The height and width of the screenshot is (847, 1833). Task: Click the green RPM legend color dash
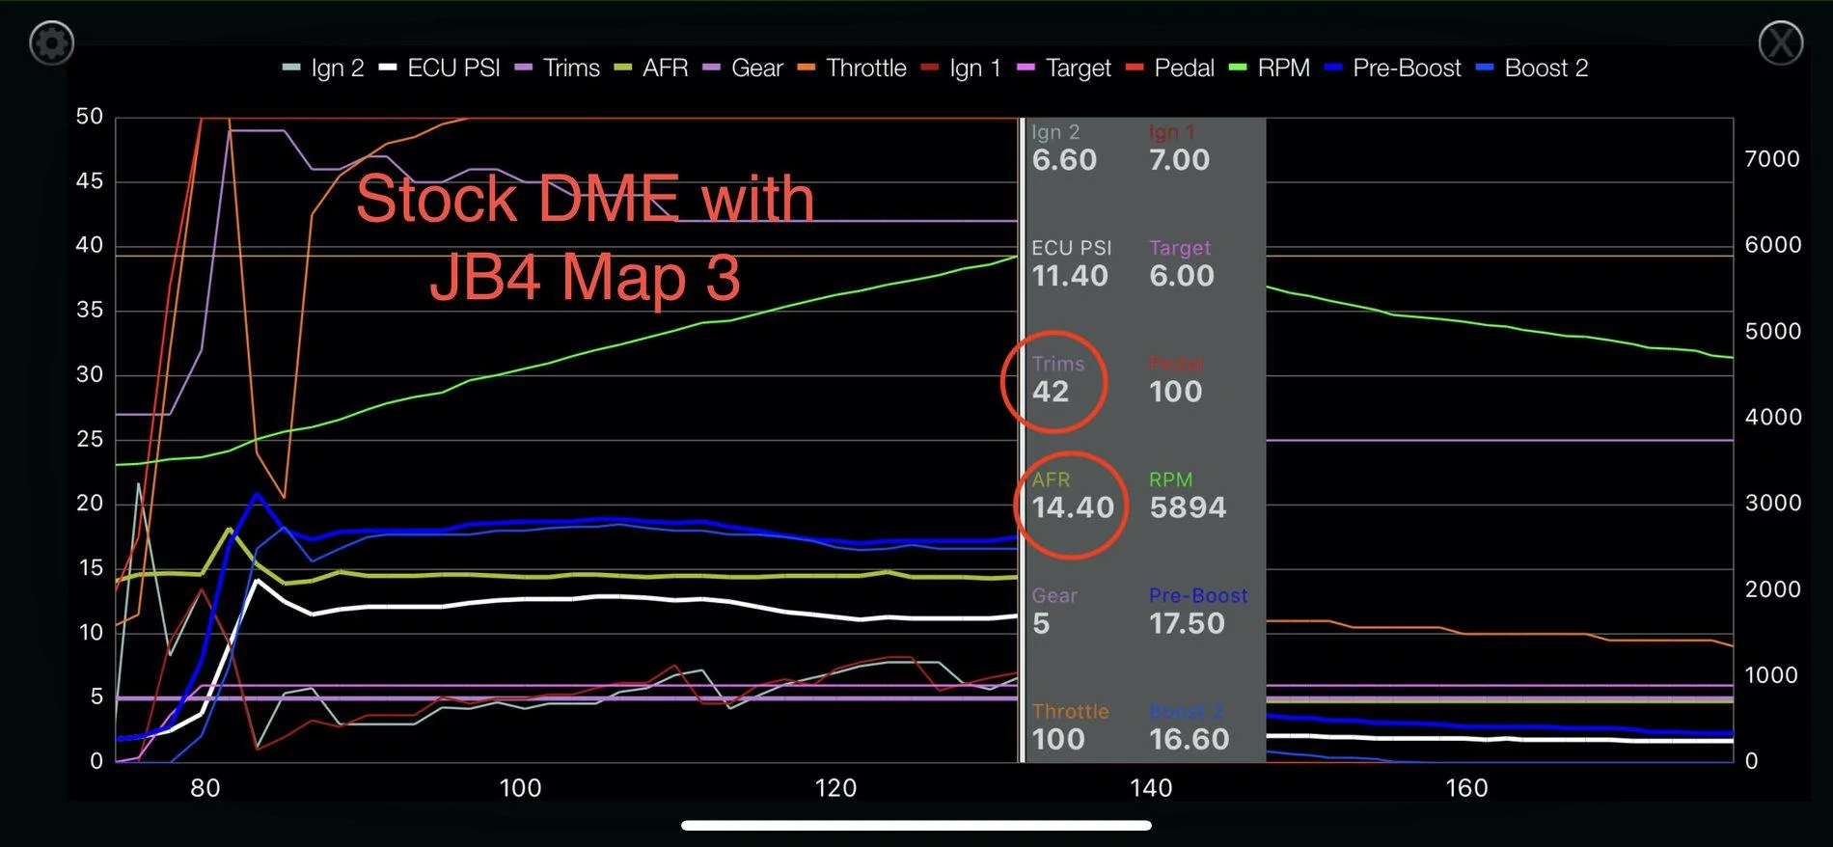[1238, 68]
